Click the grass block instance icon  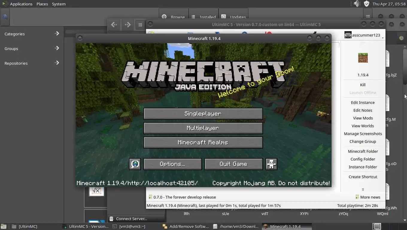363,57
